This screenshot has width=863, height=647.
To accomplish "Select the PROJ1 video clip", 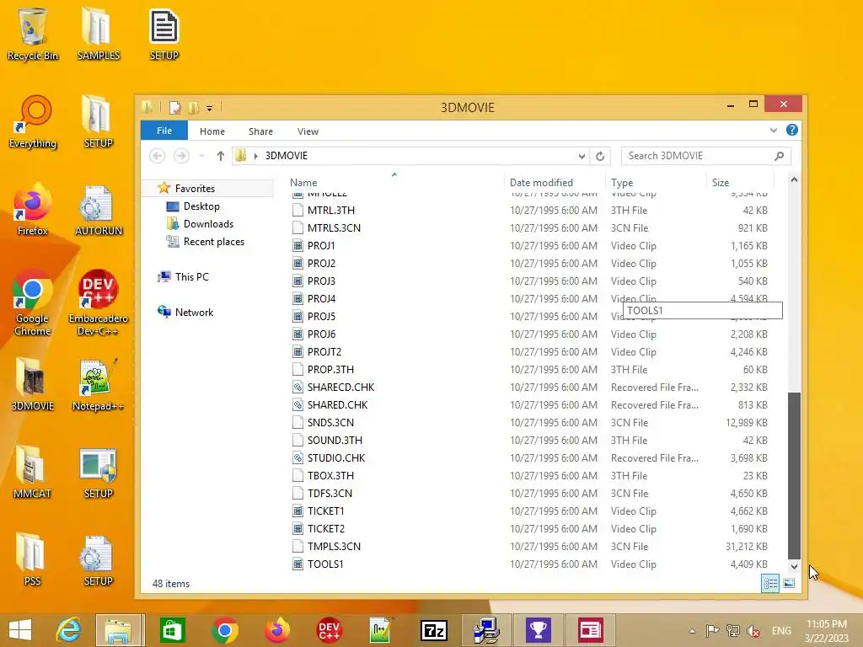I will (x=530, y=246).
